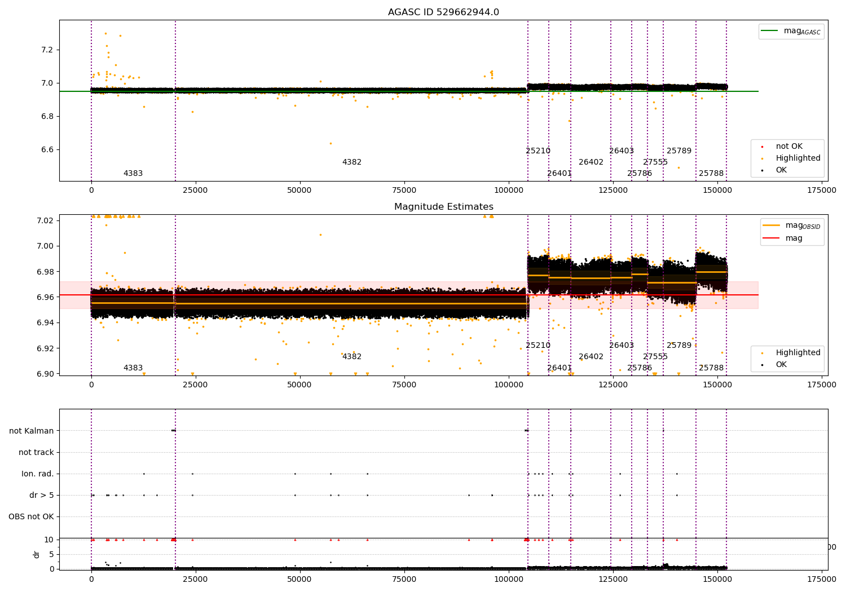Viewport: 846px width, 592px height.
Task: Click OBSID label 26403 in the top plot
Action: pos(622,151)
